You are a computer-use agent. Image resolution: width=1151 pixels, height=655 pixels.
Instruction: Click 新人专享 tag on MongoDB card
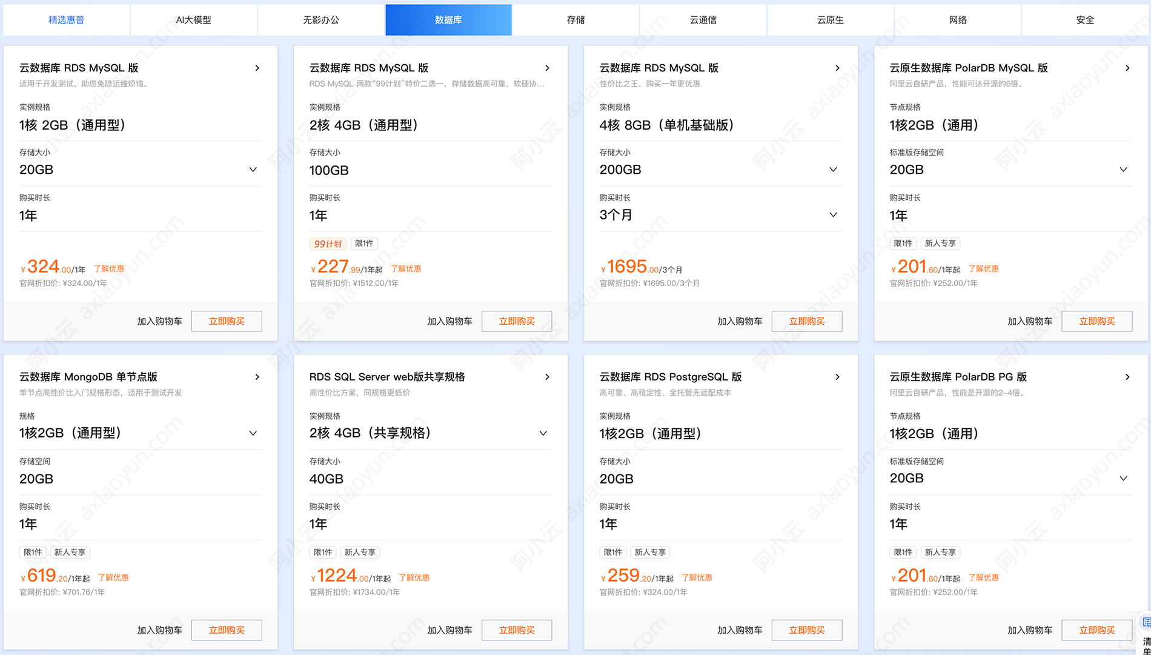[70, 553]
